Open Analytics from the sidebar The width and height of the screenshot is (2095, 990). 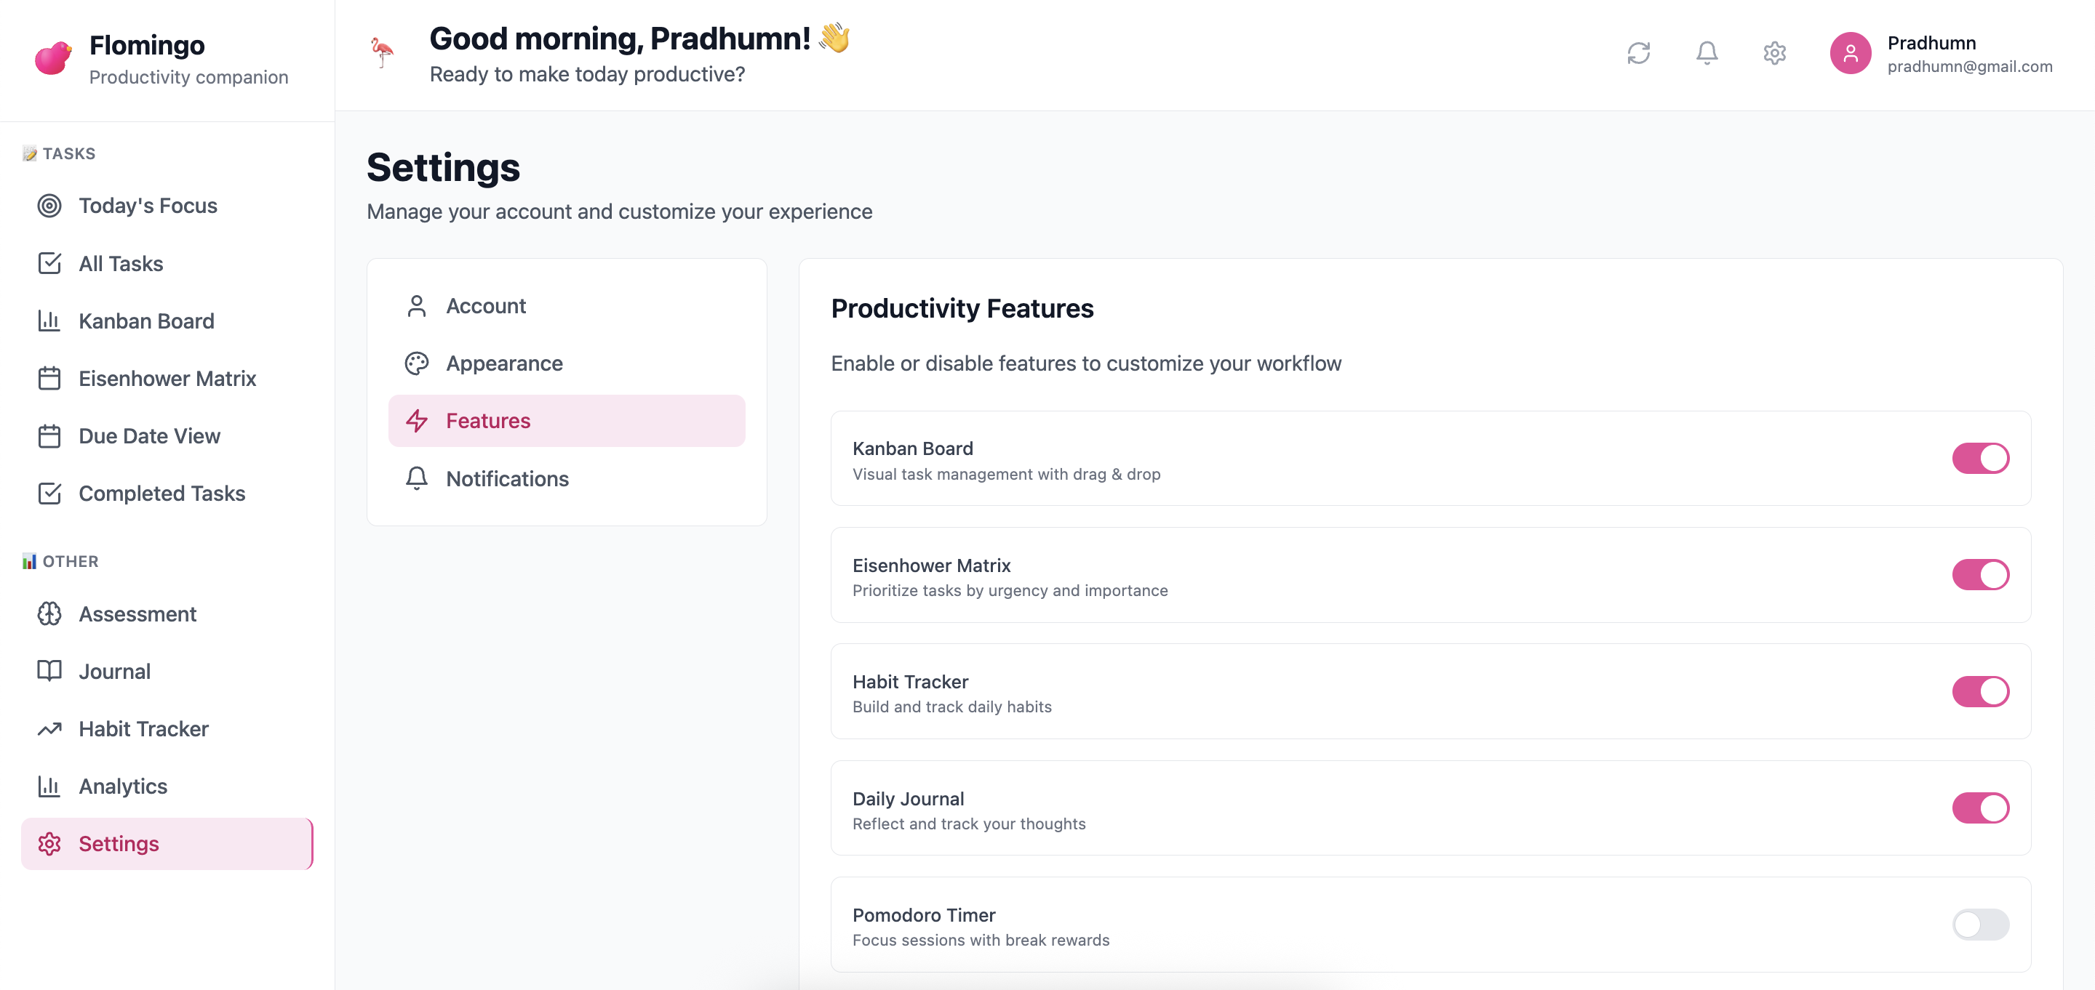click(123, 786)
